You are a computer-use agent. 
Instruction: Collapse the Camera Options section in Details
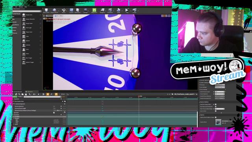pyautogui.click(x=200, y=102)
